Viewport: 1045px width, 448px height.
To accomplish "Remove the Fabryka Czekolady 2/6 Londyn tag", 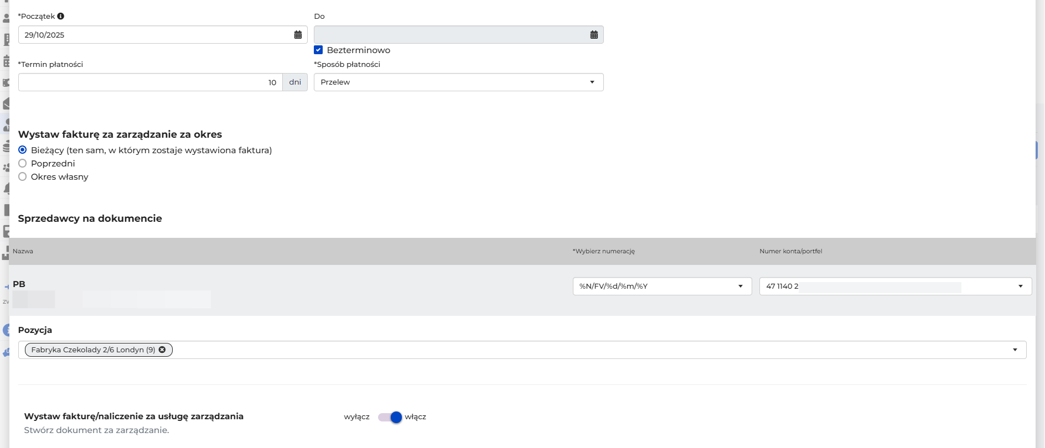I will [162, 350].
